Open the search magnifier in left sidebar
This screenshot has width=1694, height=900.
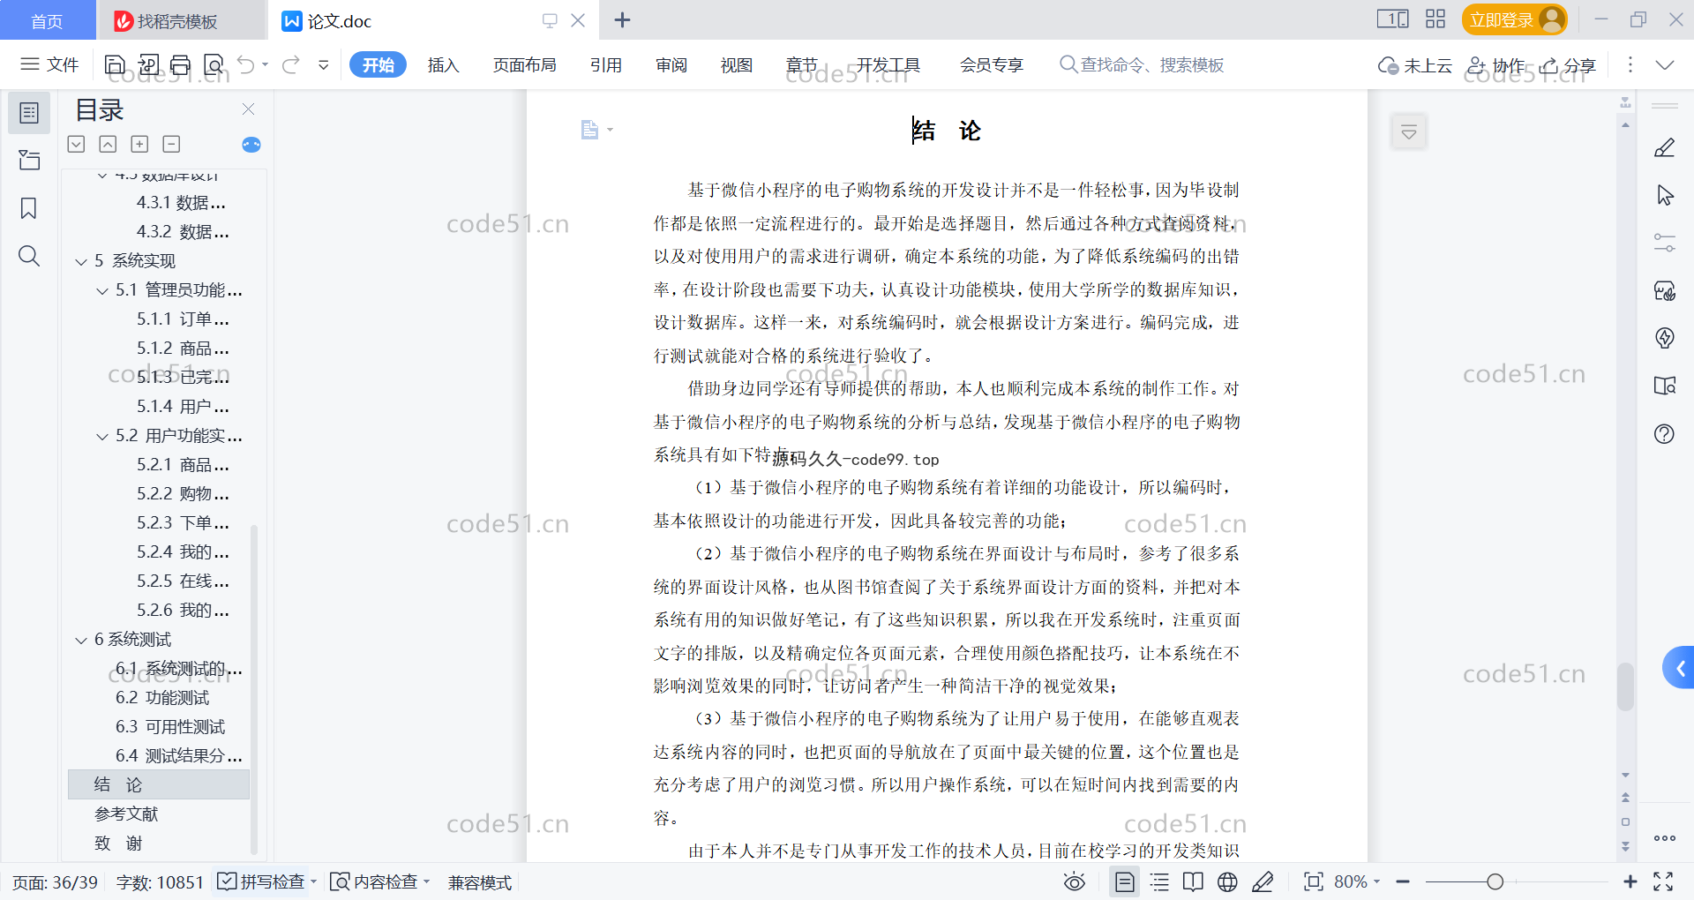click(29, 256)
